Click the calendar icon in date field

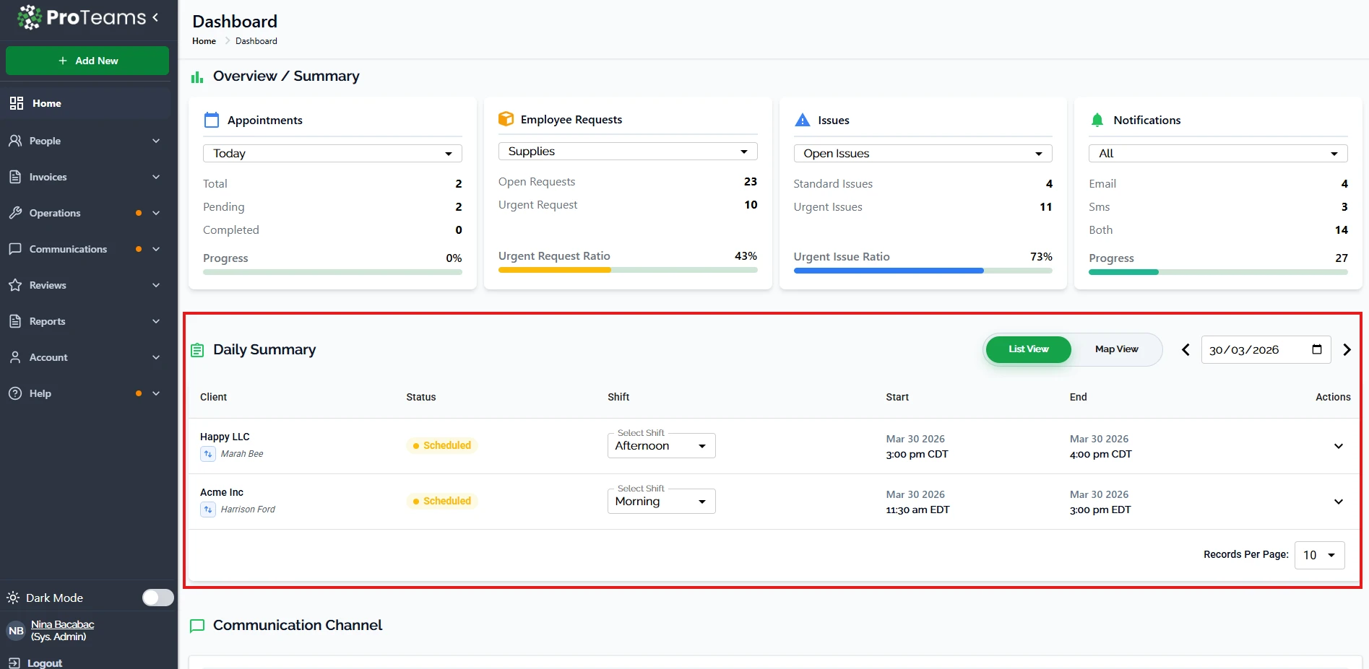tap(1316, 349)
